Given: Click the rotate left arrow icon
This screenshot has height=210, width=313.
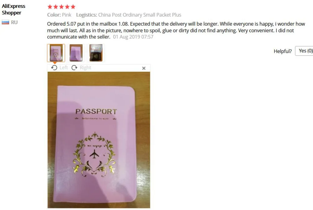Looking at the screenshot, I should [x=54, y=68].
